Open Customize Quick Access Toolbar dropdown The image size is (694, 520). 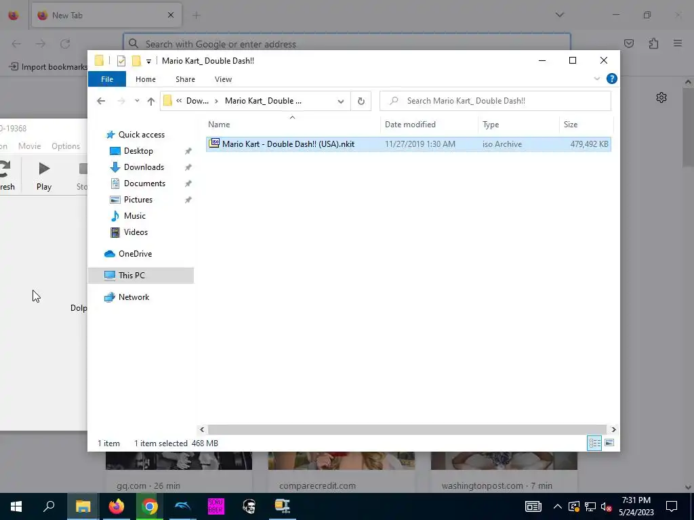148,62
